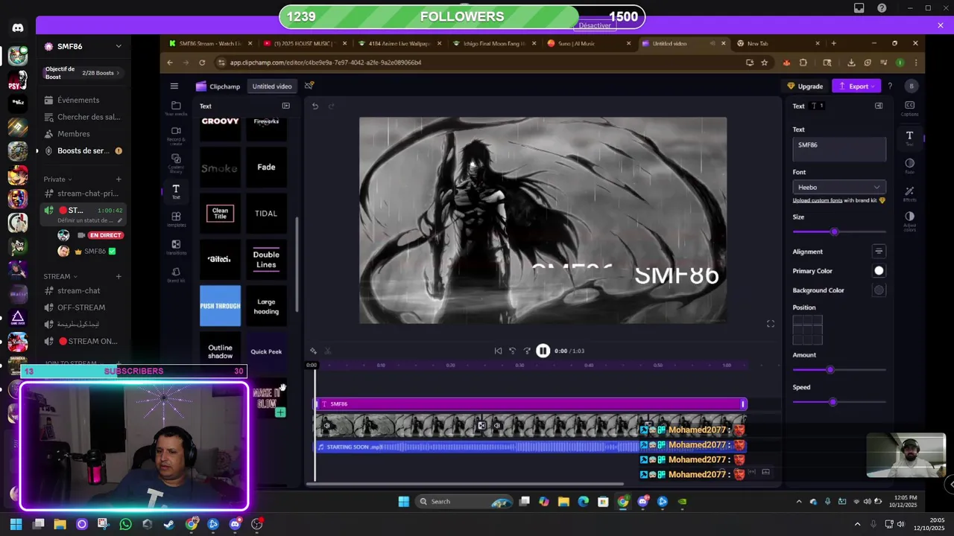Select the Clean Title text template

click(220, 214)
